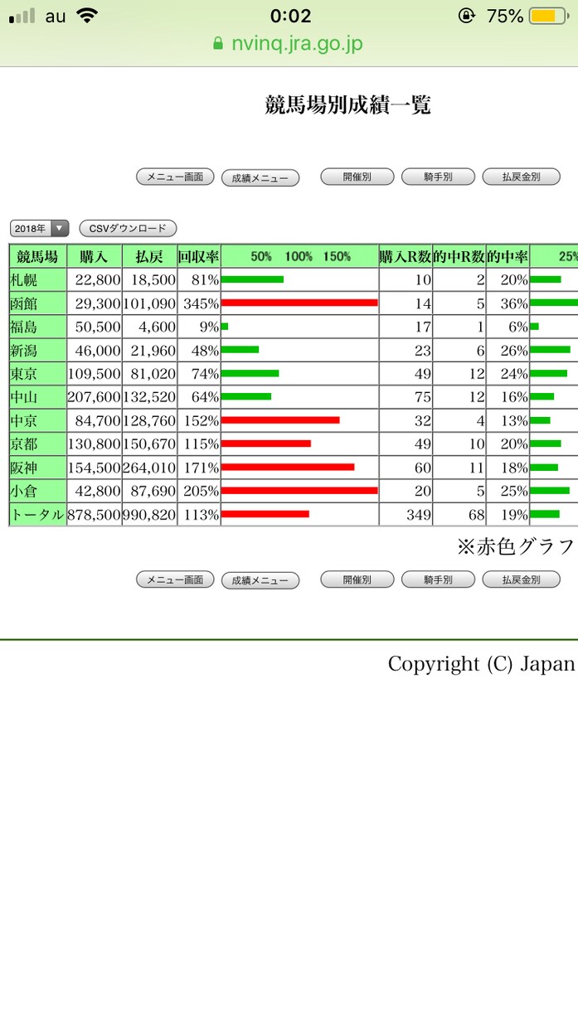Tap the padlock icon in address bar
This screenshot has height=1028, width=578.
(218, 44)
